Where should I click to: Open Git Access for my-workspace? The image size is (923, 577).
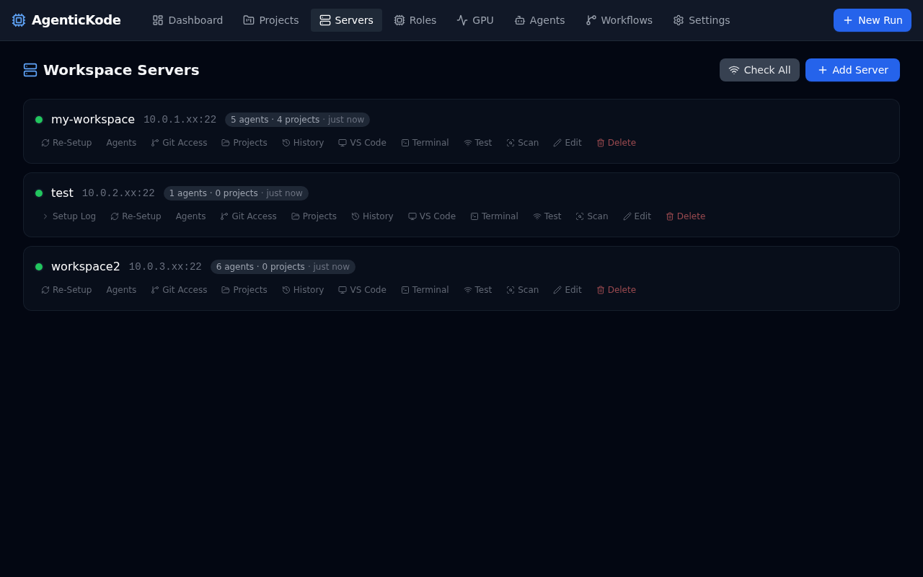pyautogui.click(x=179, y=142)
